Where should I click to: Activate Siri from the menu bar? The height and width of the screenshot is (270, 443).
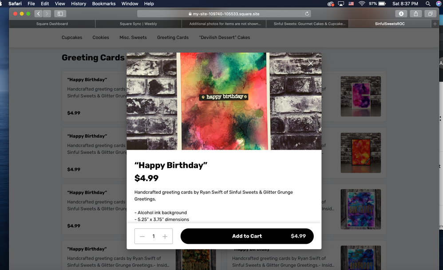point(439,4)
